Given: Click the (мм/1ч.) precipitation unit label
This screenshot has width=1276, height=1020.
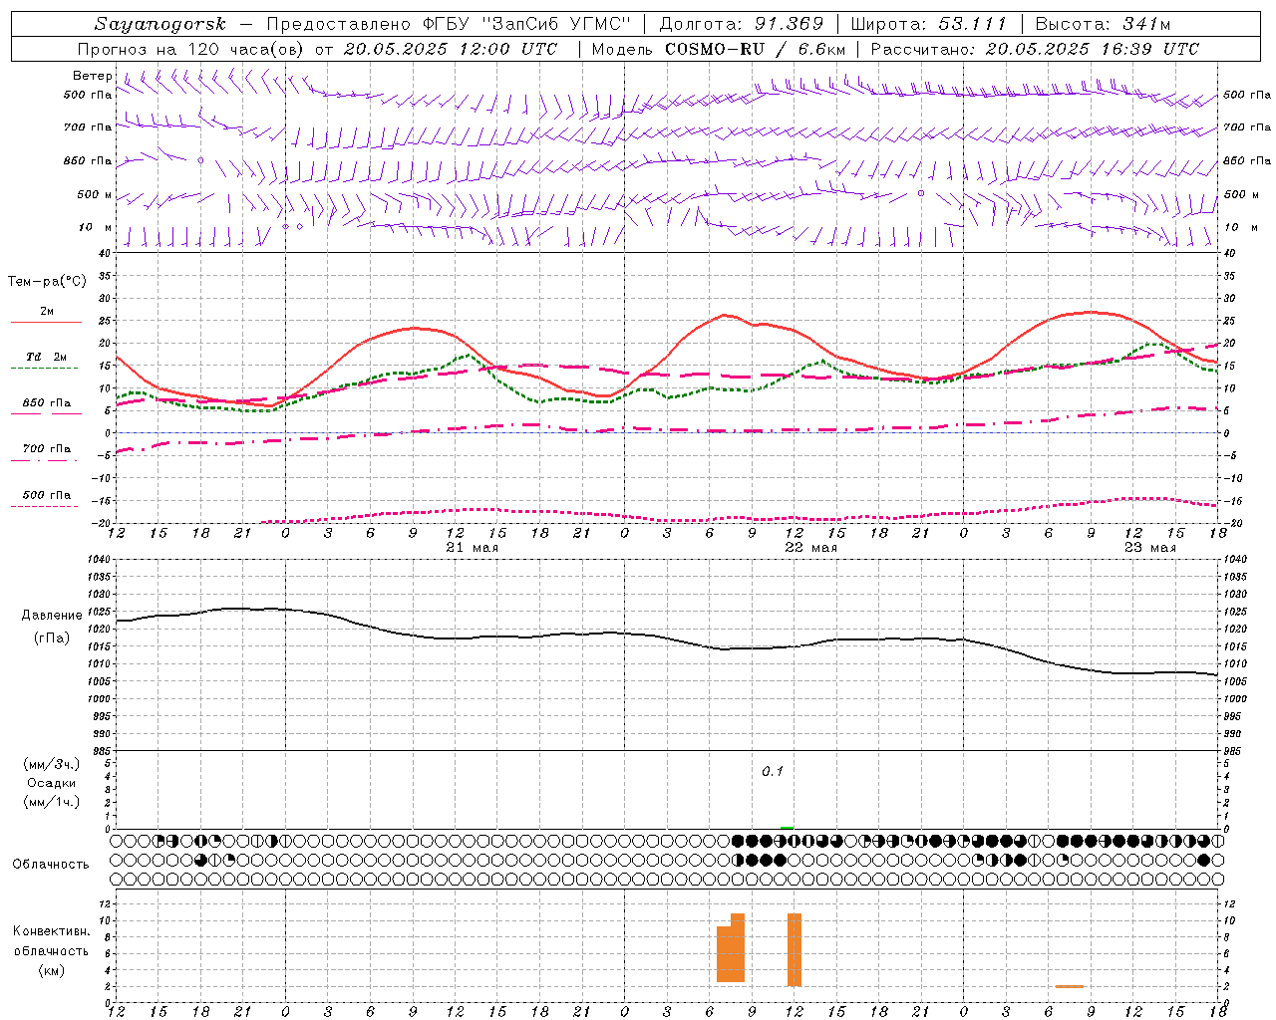Looking at the screenshot, I should tap(52, 802).
